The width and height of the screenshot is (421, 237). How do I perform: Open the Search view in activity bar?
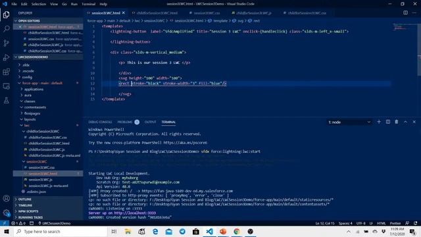coord(6,28)
